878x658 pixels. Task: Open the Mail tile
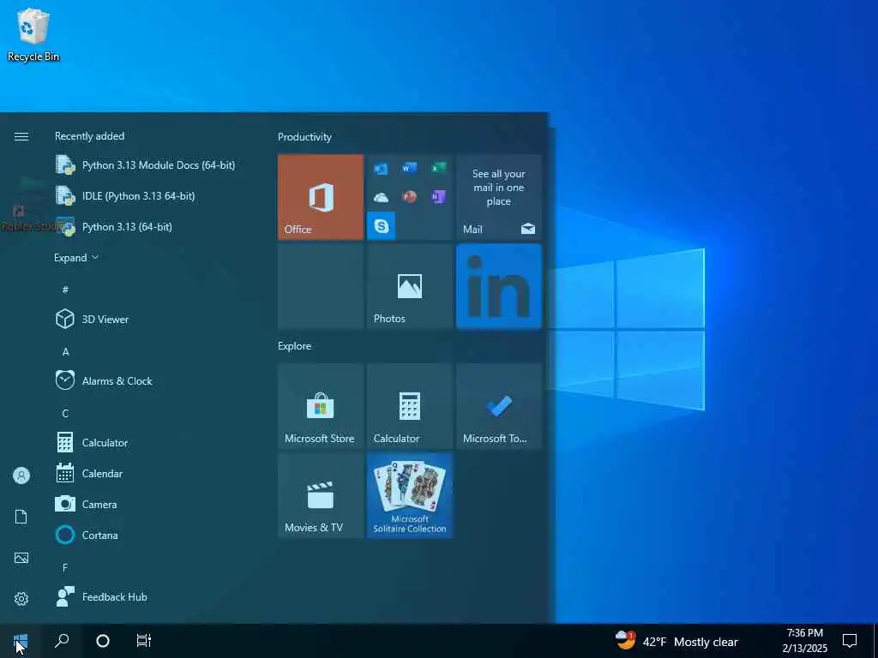pyautogui.click(x=499, y=198)
